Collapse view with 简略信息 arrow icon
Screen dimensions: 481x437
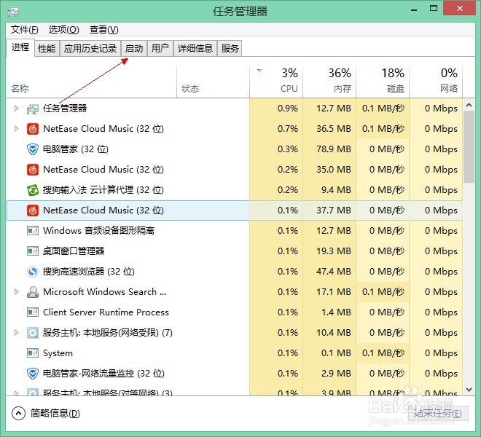pyautogui.click(x=18, y=414)
